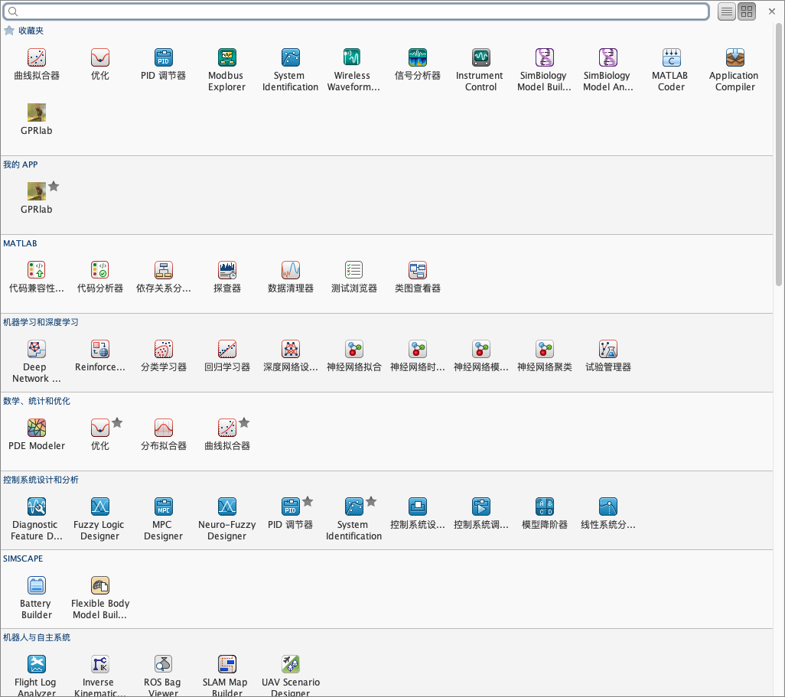
Task: Open 模型降阶器 app
Action: 544,513
